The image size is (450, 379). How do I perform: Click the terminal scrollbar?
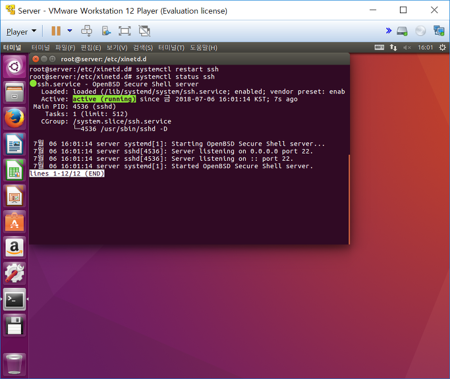point(349,200)
